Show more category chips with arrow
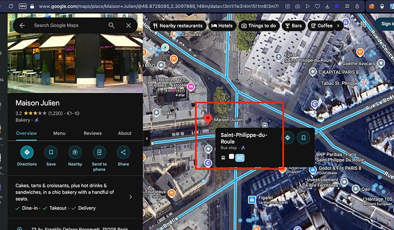The width and height of the screenshot is (394, 230). (x=338, y=26)
